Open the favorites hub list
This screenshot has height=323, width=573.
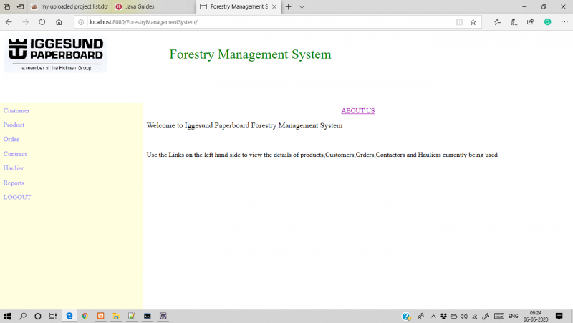(497, 22)
